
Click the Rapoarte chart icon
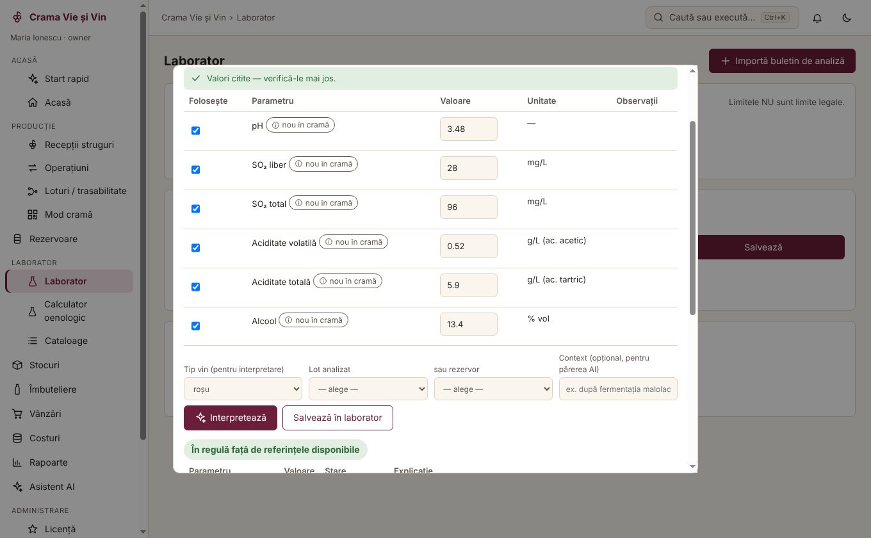click(17, 462)
